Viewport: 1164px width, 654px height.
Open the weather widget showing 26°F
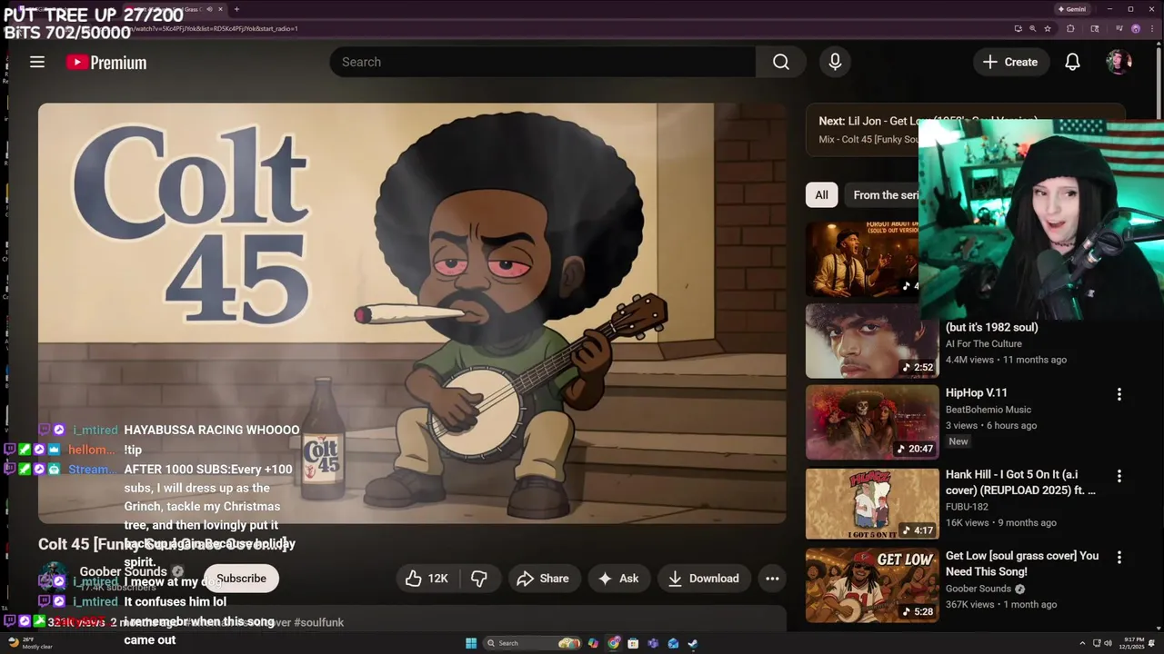[29, 643]
